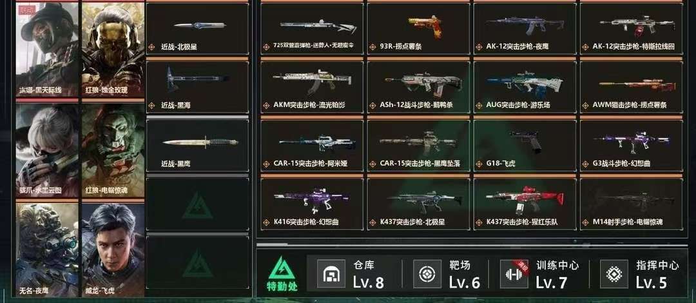Open the 仓库 warehouse icon
Screen dimensions: 696x303
331,274
